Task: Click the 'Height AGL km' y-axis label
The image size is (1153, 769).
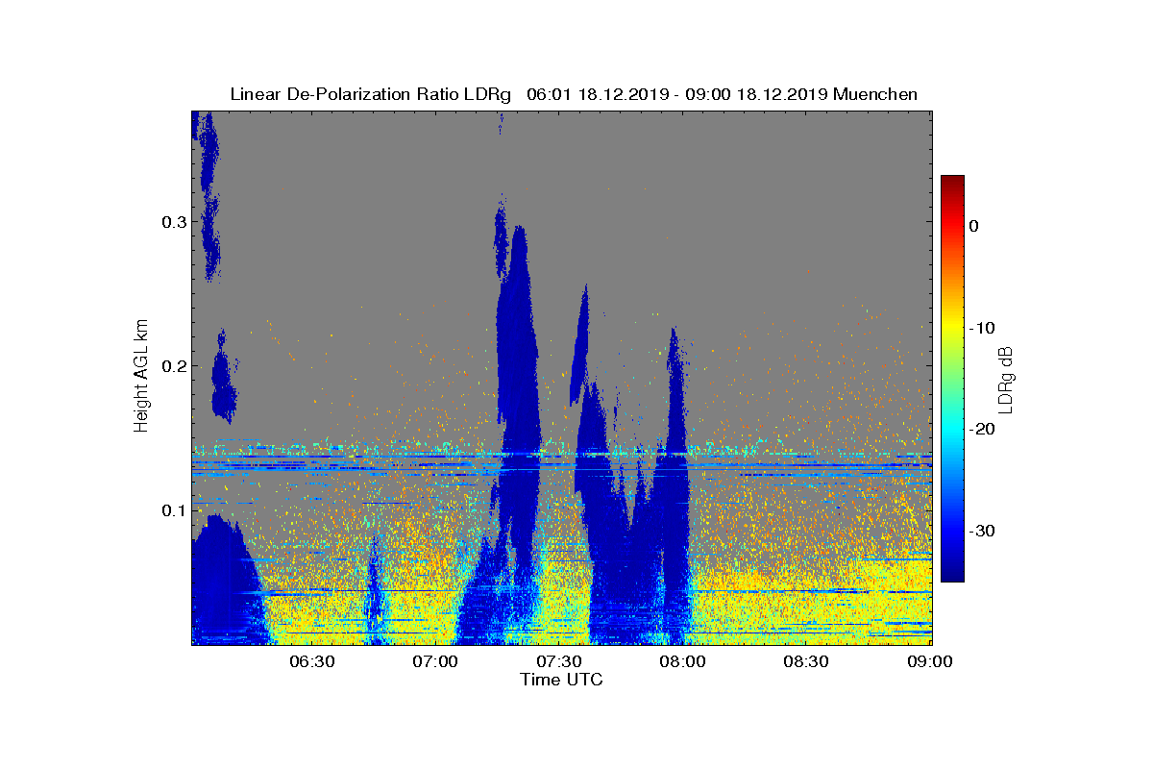Action: tap(141, 377)
